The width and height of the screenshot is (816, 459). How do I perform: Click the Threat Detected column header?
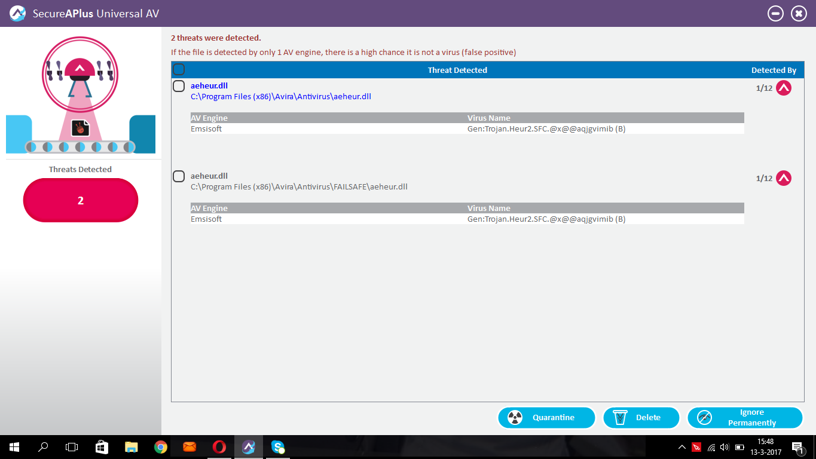click(x=457, y=70)
